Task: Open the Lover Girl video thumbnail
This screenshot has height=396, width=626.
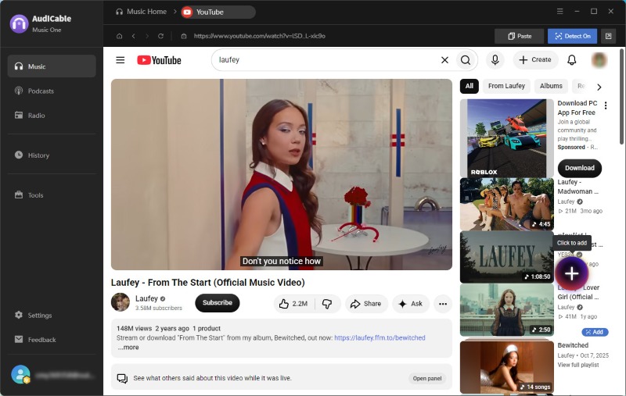Action: [506, 310]
